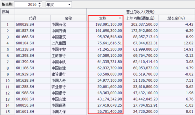Image resolution: width=195 pixels, height=115 pixels.
Task: Select stock code 601800.SH
Action: pos(25,99)
